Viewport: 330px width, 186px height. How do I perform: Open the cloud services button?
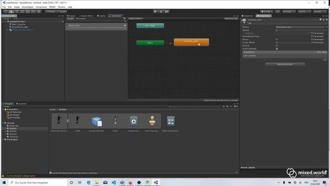point(277,11)
